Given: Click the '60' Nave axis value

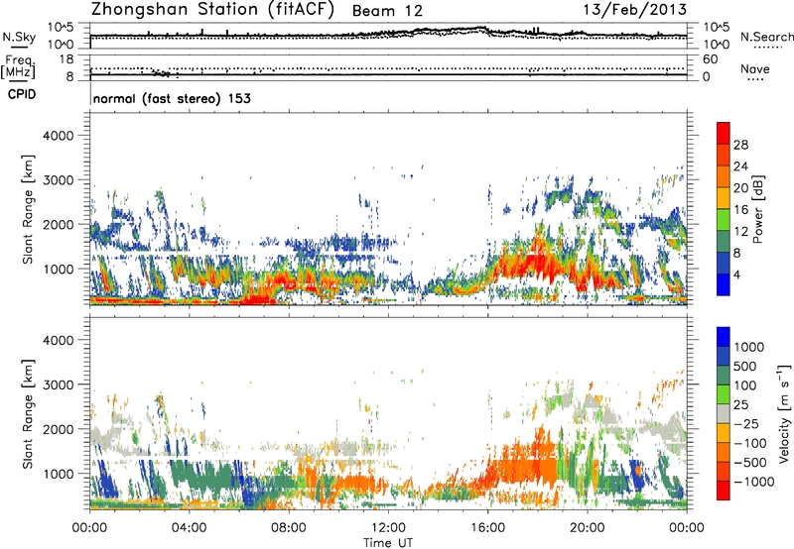Looking at the screenshot, I should click(x=710, y=59).
